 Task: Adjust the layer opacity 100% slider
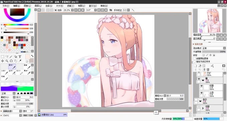coord(214,52)
